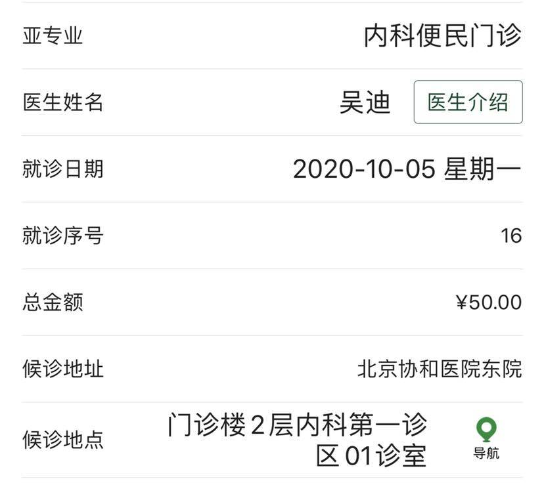Select the 门诊楼2层内科第一诊 location line
The image size is (544, 483).
point(297,425)
